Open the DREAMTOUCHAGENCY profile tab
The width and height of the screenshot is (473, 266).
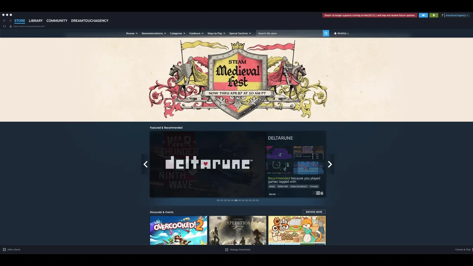[90, 21]
